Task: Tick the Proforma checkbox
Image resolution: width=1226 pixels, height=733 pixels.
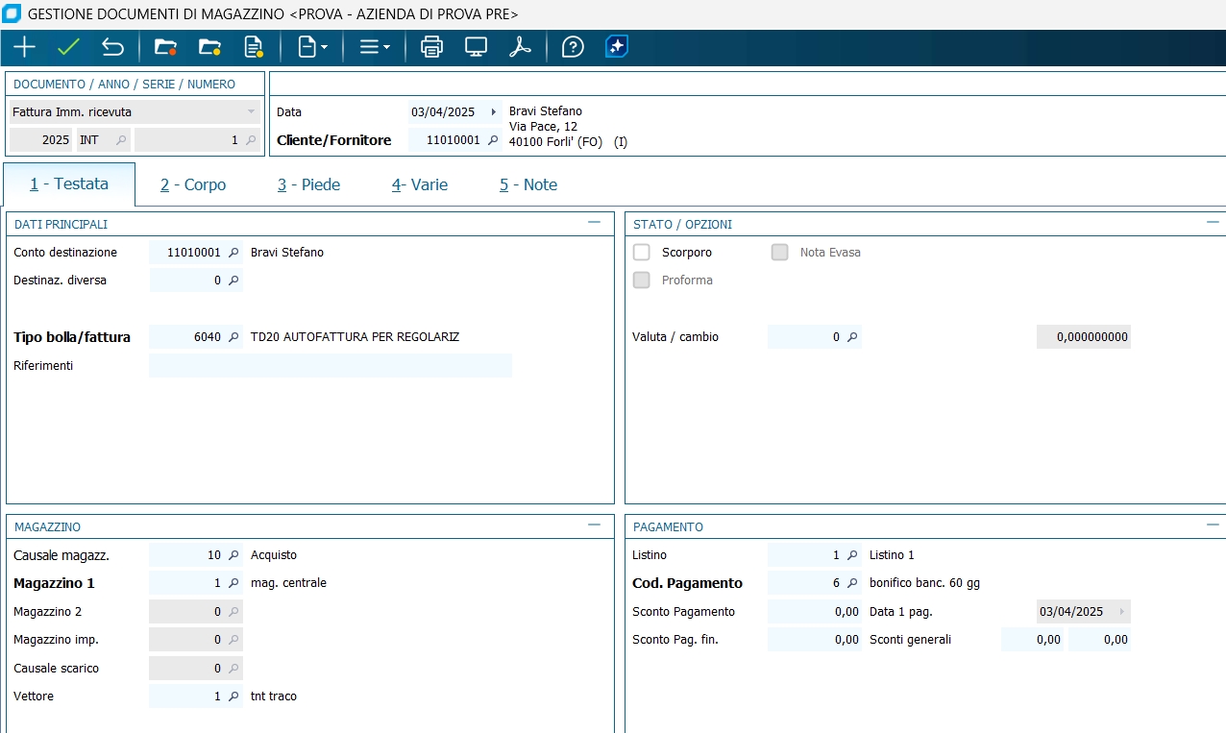Action: click(x=642, y=281)
